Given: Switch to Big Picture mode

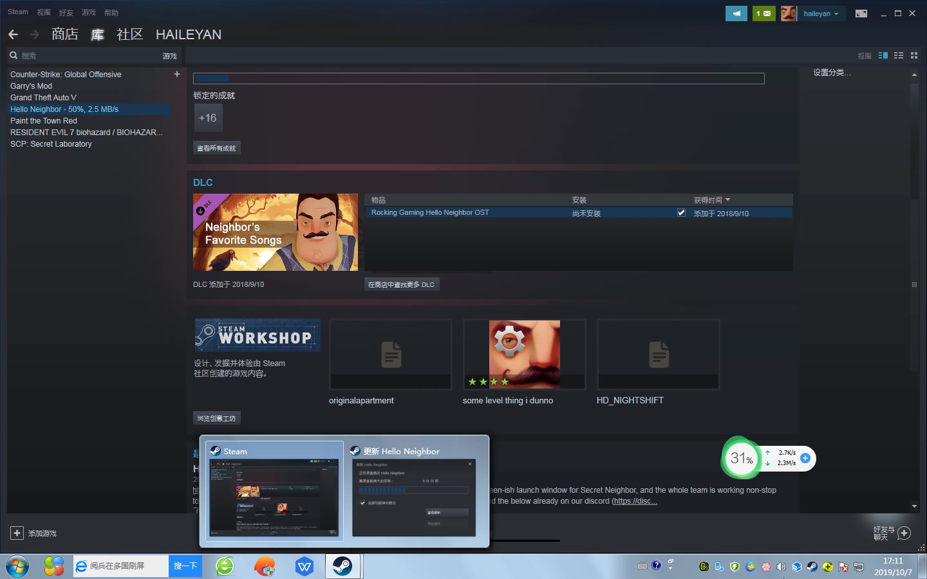Looking at the screenshot, I should 861,14.
